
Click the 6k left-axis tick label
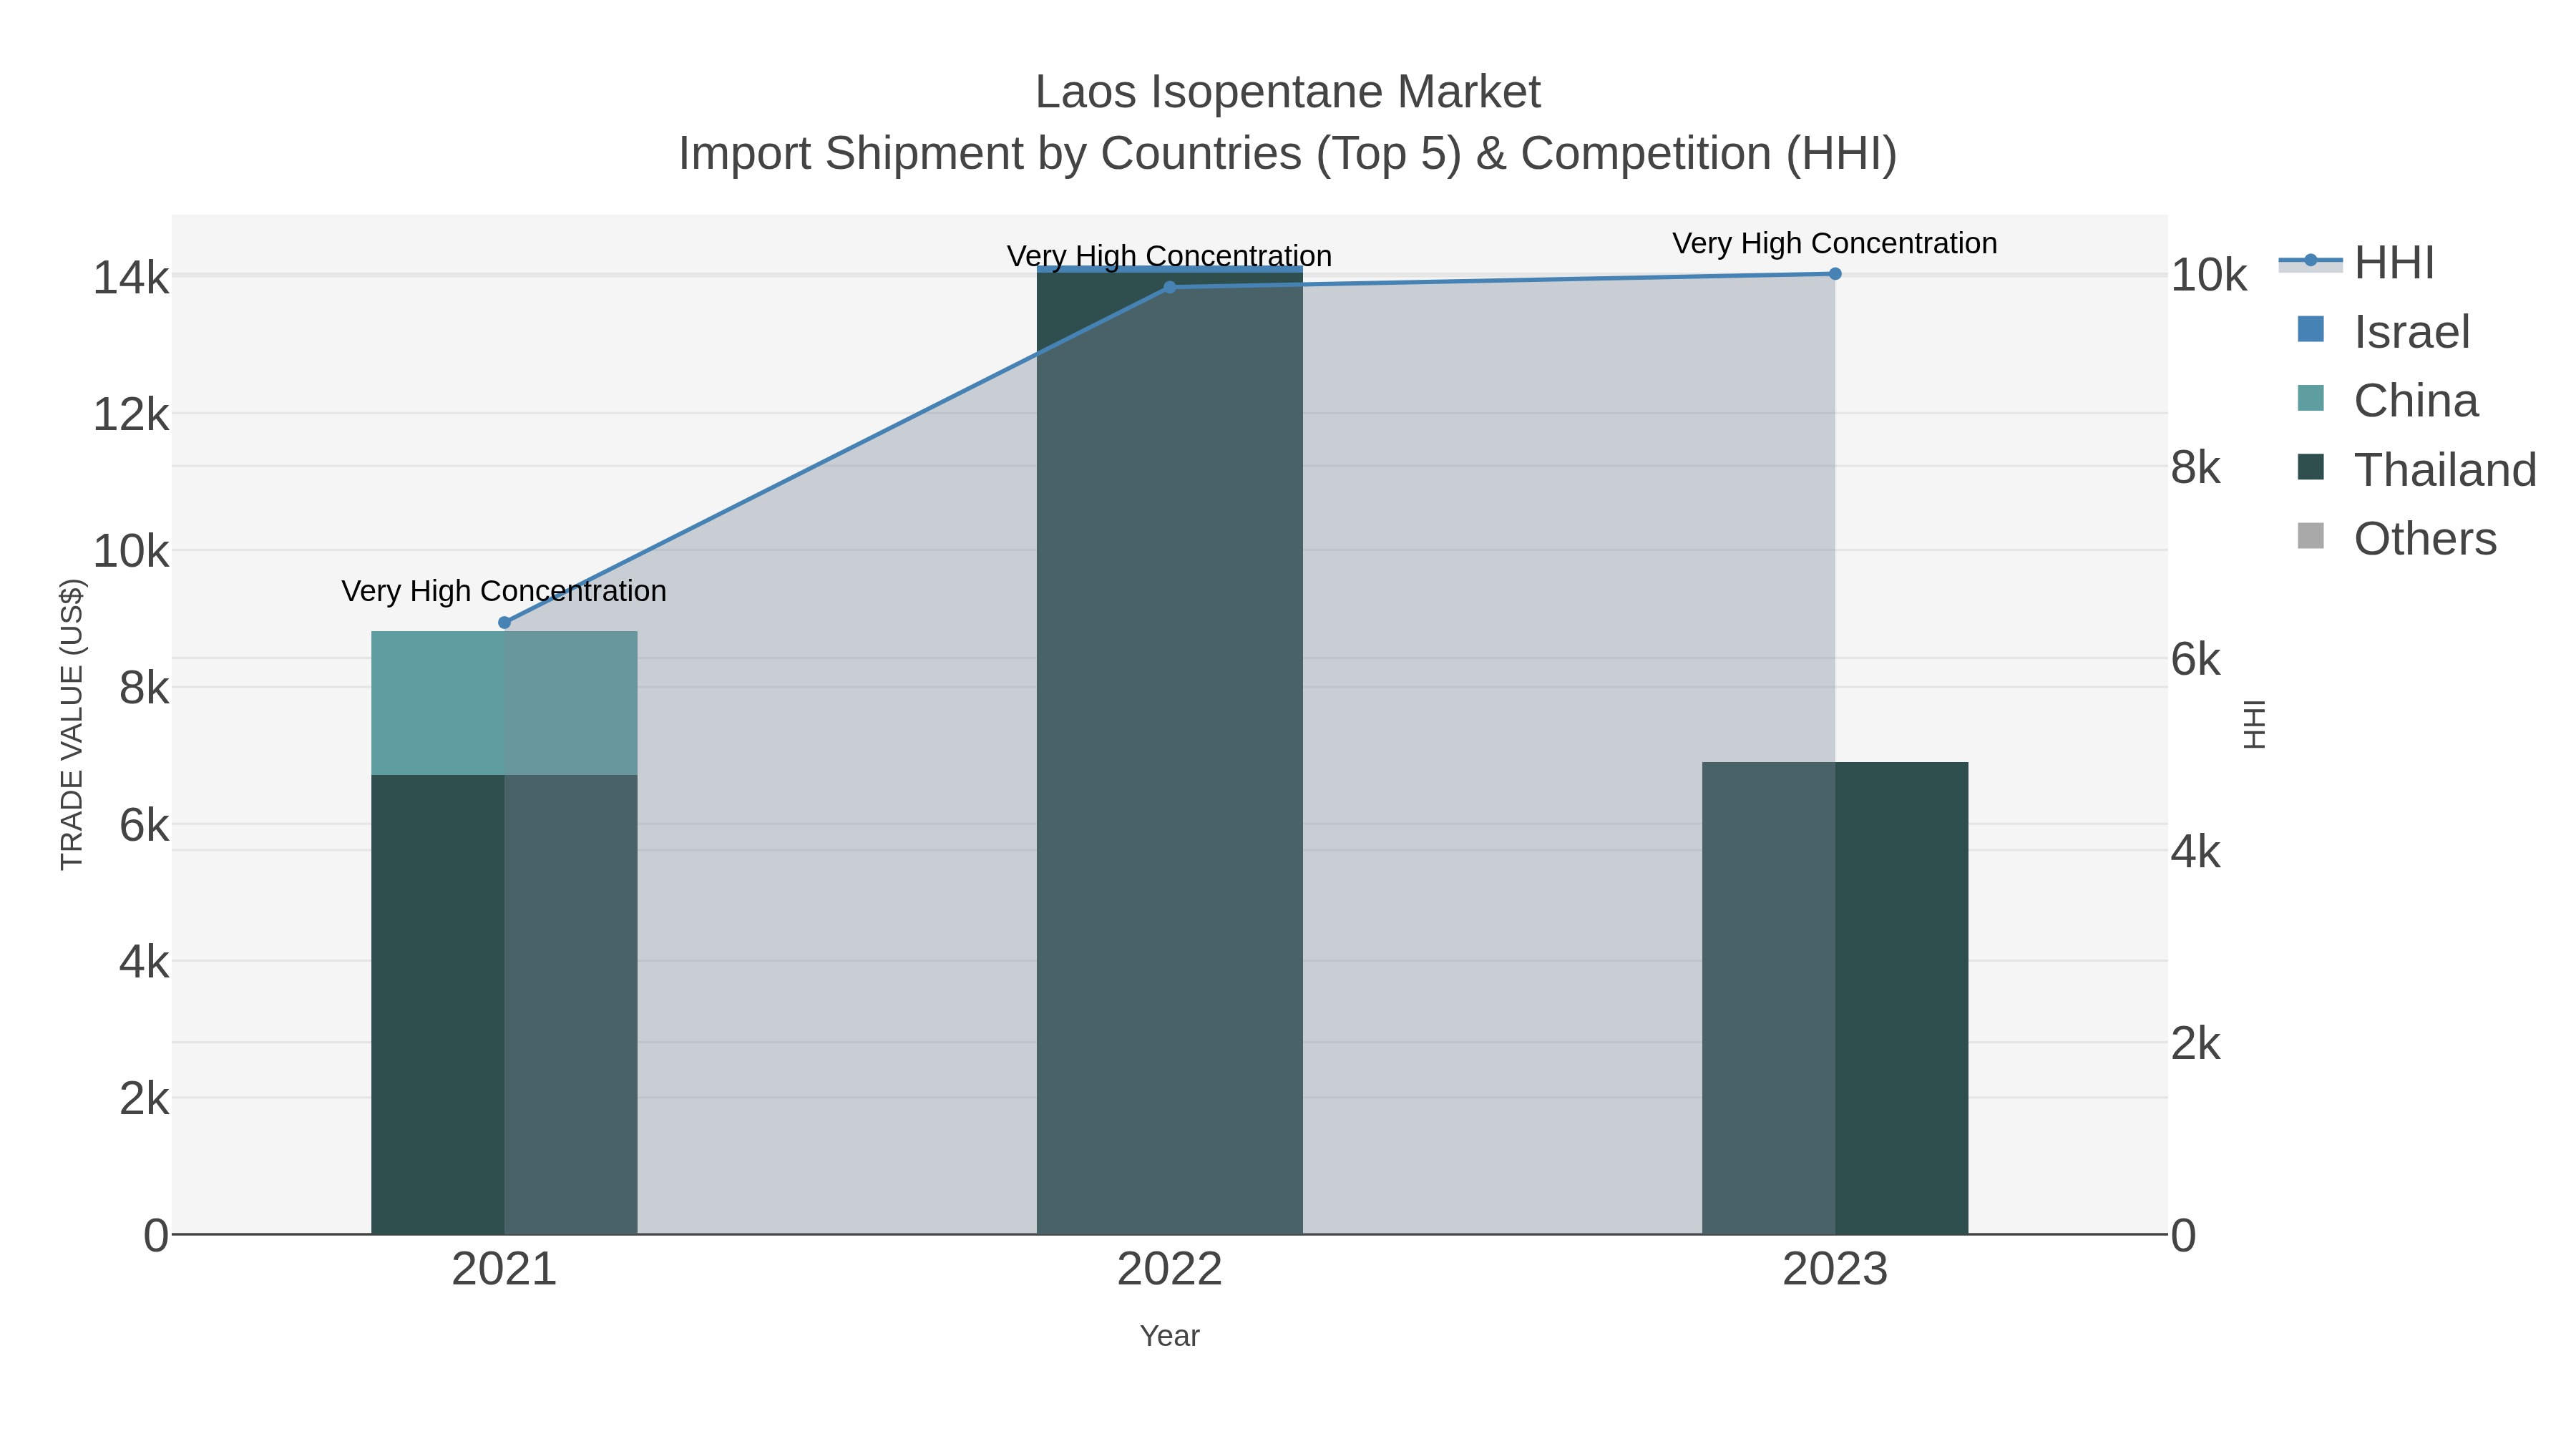click(x=144, y=825)
